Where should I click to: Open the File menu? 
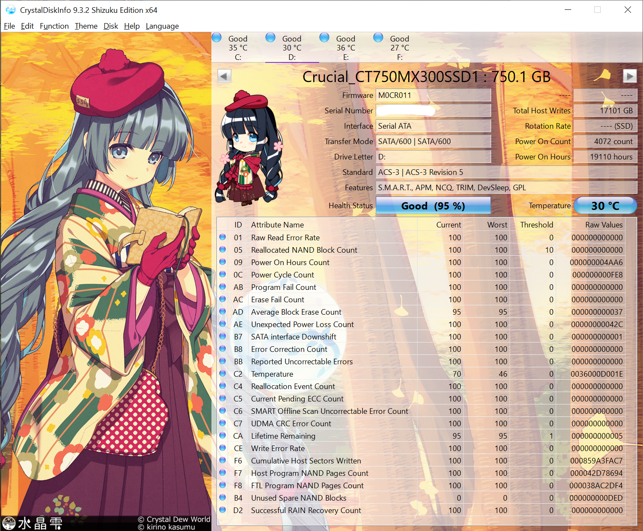pos(9,26)
